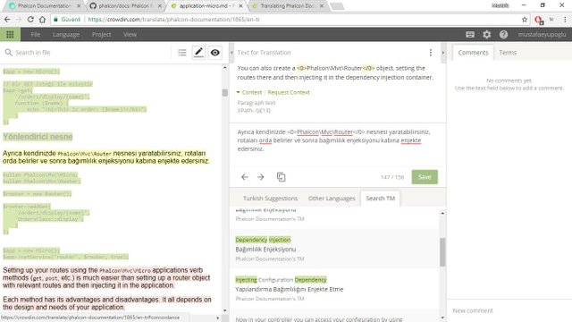Click the TM results scrollbar thumb
The height and width of the screenshot is (322, 572).
[442, 252]
